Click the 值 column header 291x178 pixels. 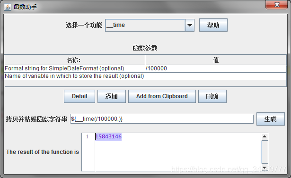pos(215,60)
